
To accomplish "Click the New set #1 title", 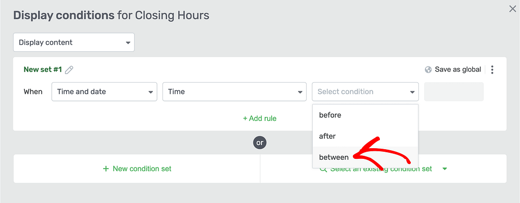I will (x=43, y=70).
